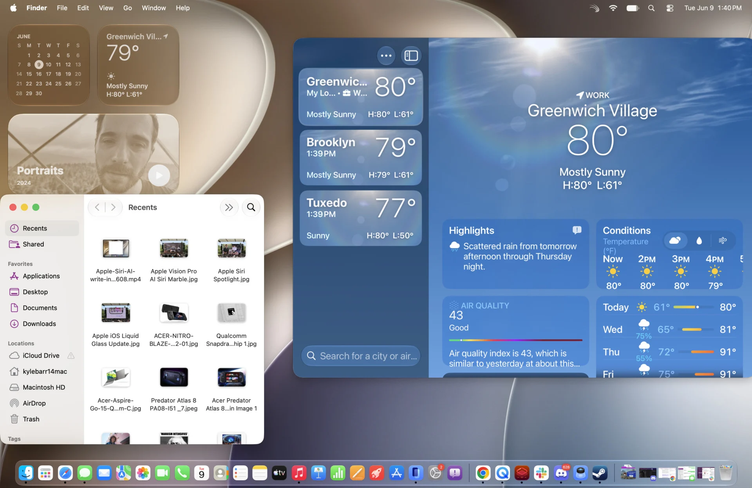Image resolution: width=752 pixels, height=488 pixels.
Task: Open search in the Finder window
Action: [251, 207]
